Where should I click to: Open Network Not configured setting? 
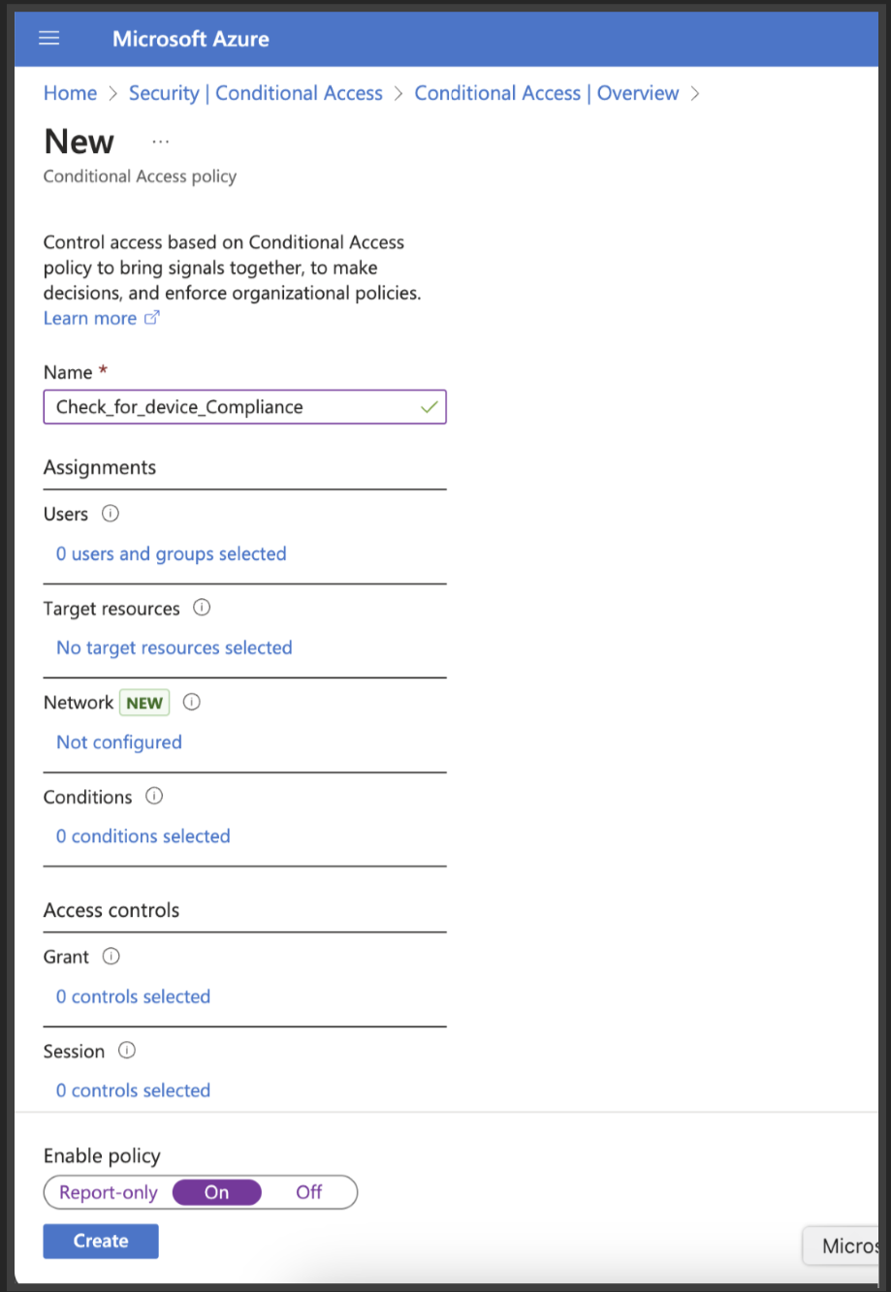(x=119, y=742)
